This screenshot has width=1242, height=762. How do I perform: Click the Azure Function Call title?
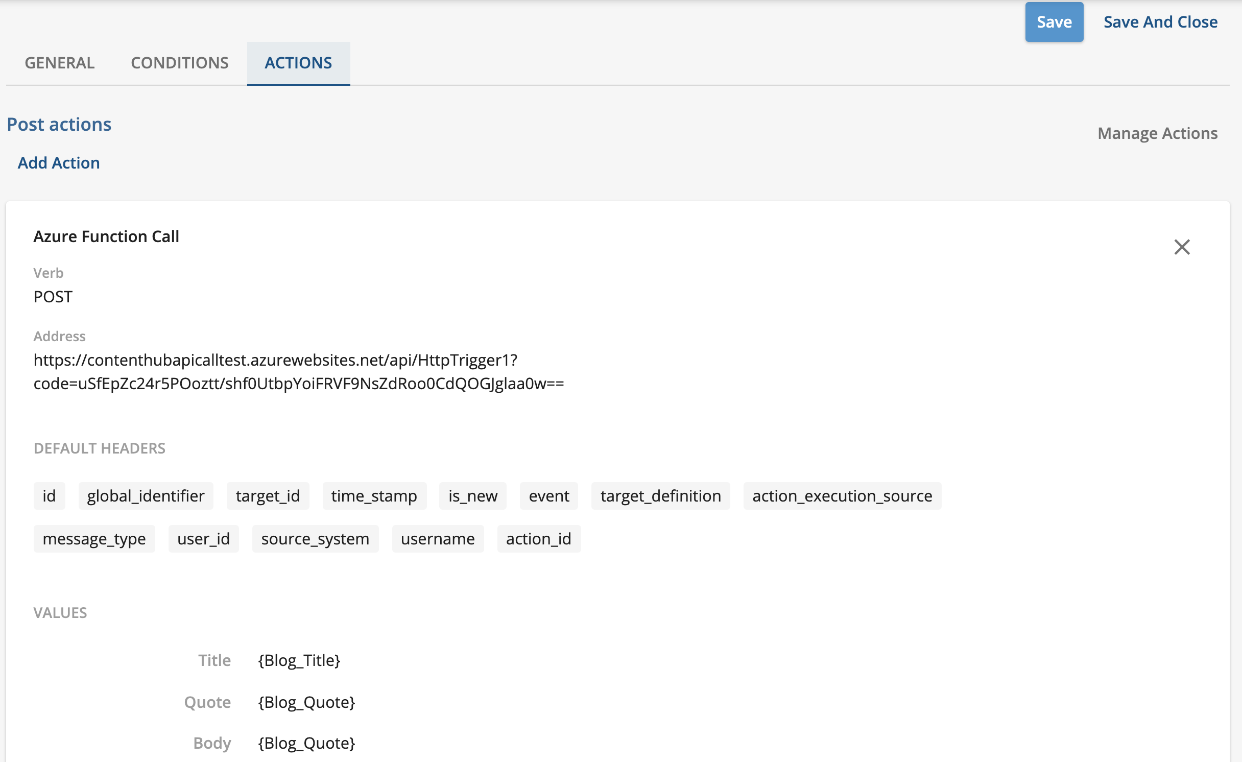click(x=106, y=236)
